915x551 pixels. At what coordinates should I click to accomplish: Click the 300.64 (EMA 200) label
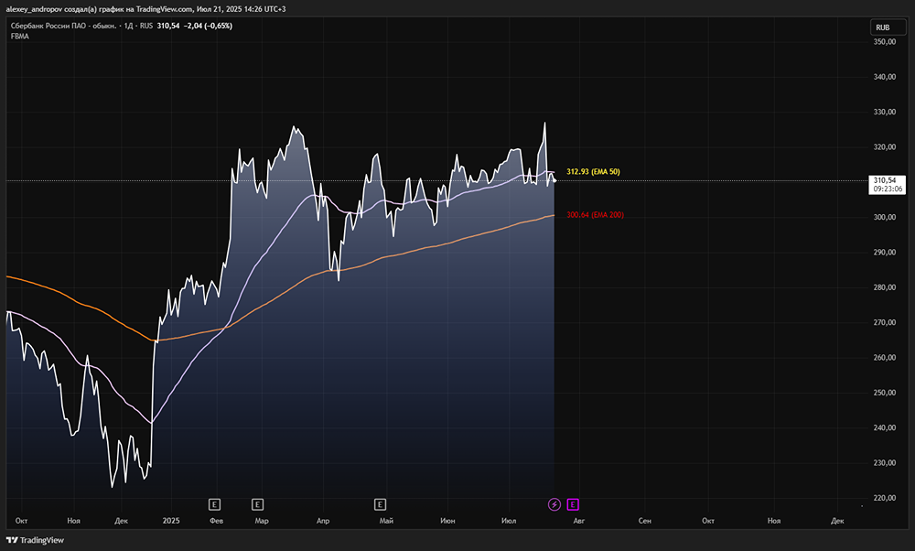pos(595,215)
